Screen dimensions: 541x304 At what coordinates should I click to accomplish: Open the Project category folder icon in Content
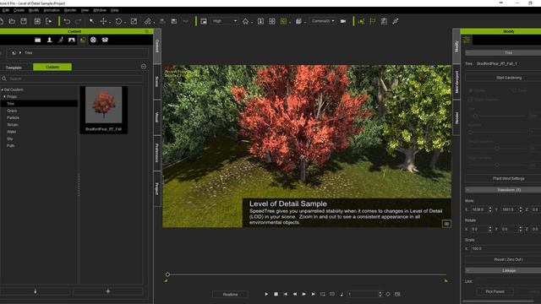(x=37, y=40)
